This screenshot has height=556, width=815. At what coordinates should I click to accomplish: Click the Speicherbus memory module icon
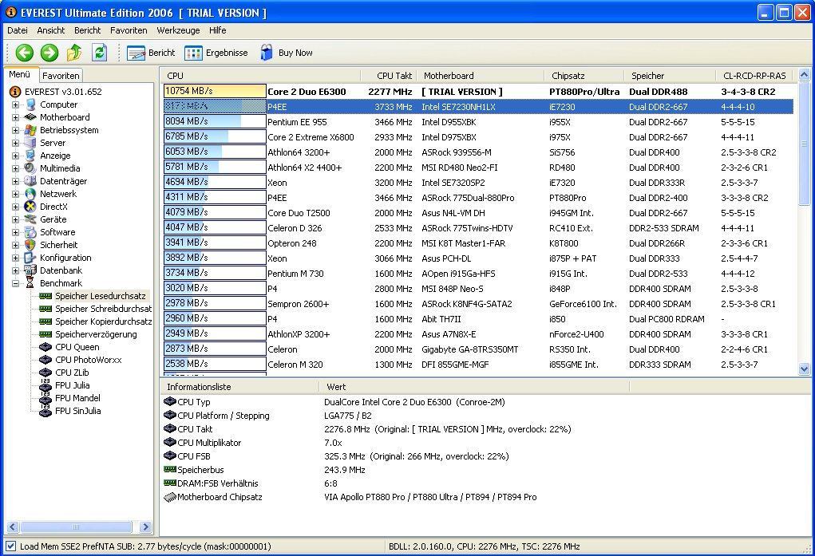pyautogui.click(x=170, y=469)
